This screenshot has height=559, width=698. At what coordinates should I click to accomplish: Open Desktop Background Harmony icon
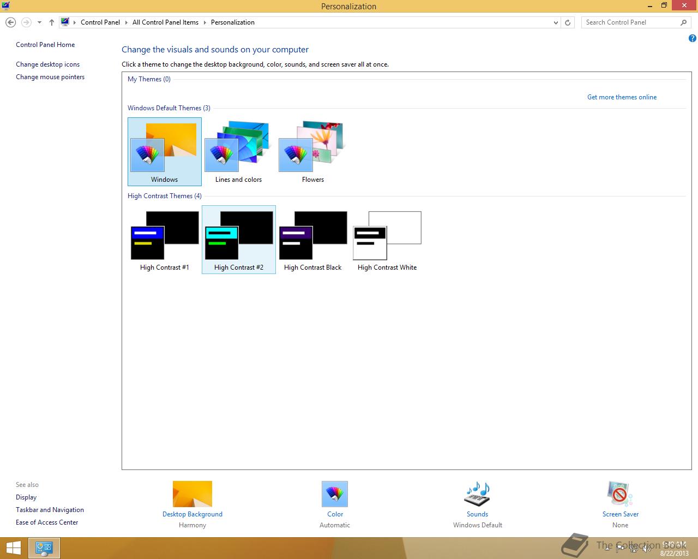[x=192, y=494]
